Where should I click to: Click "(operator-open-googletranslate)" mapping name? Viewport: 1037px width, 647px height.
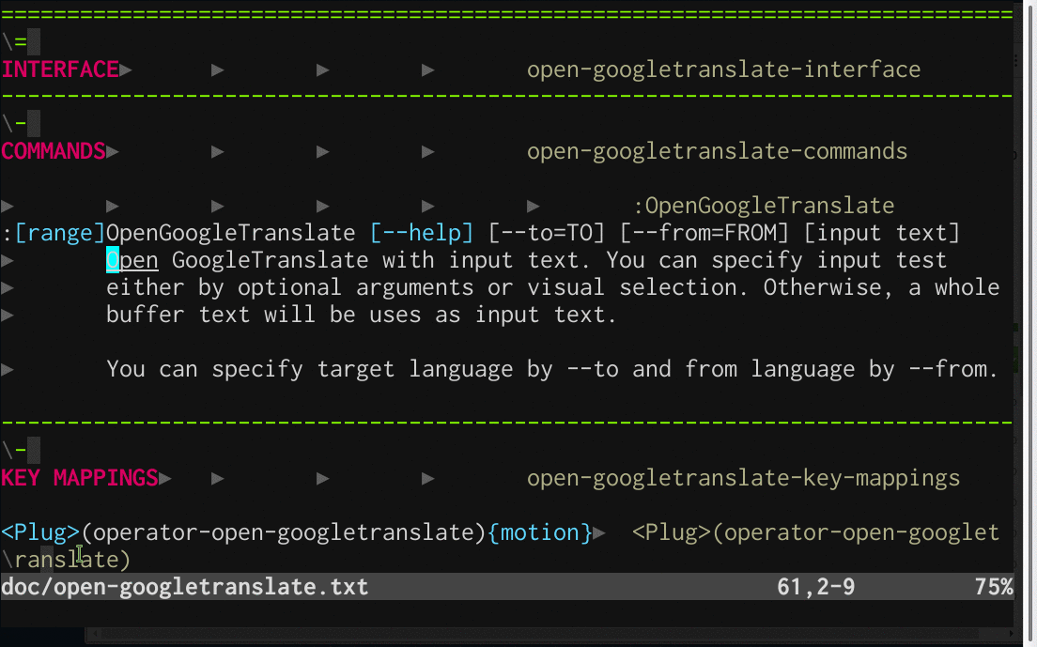283,532
